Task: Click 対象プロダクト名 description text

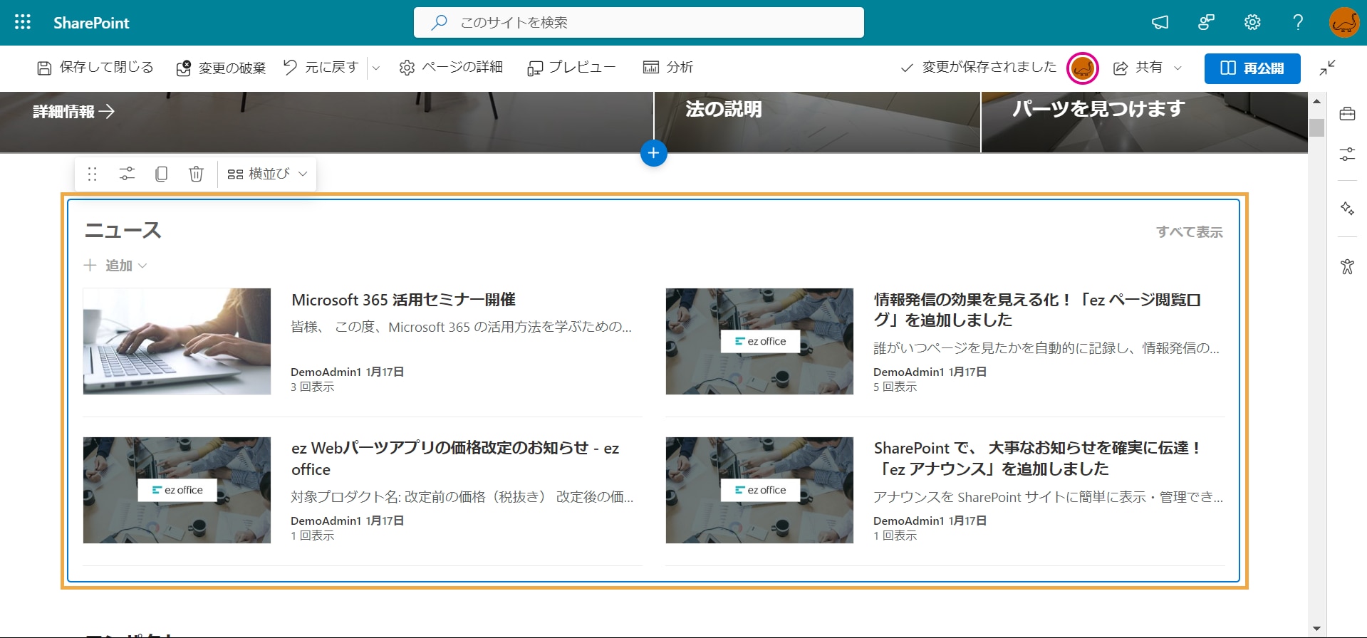Action: coord(462,497)
